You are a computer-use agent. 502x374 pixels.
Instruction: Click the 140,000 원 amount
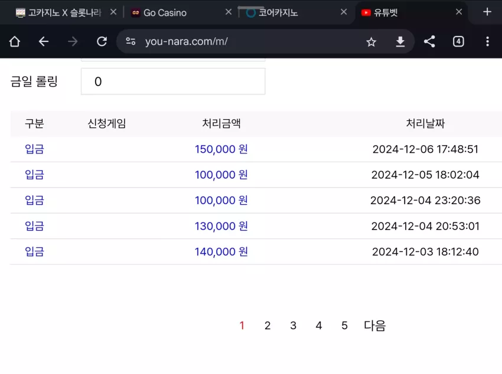tap(221, 252)
